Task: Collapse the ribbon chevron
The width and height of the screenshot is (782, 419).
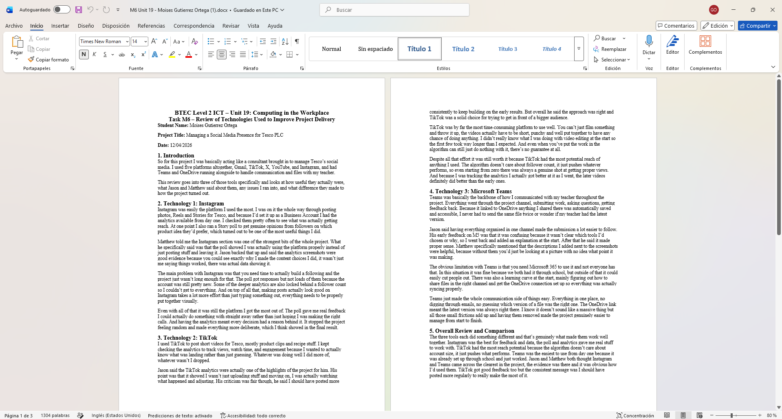Action: click(773, 67)
